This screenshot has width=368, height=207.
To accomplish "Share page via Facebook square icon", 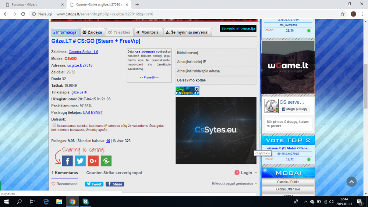I will (67, 161).
